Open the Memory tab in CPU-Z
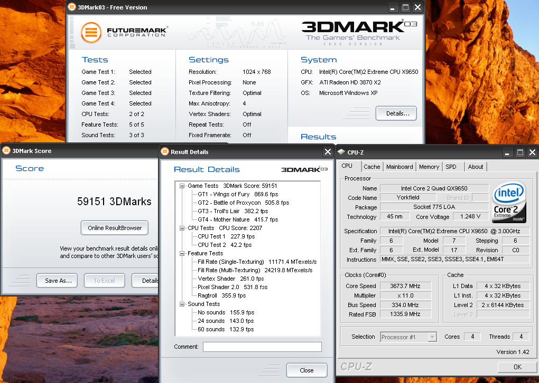This screenshot has height=383, width=539. tap(429, 167)
